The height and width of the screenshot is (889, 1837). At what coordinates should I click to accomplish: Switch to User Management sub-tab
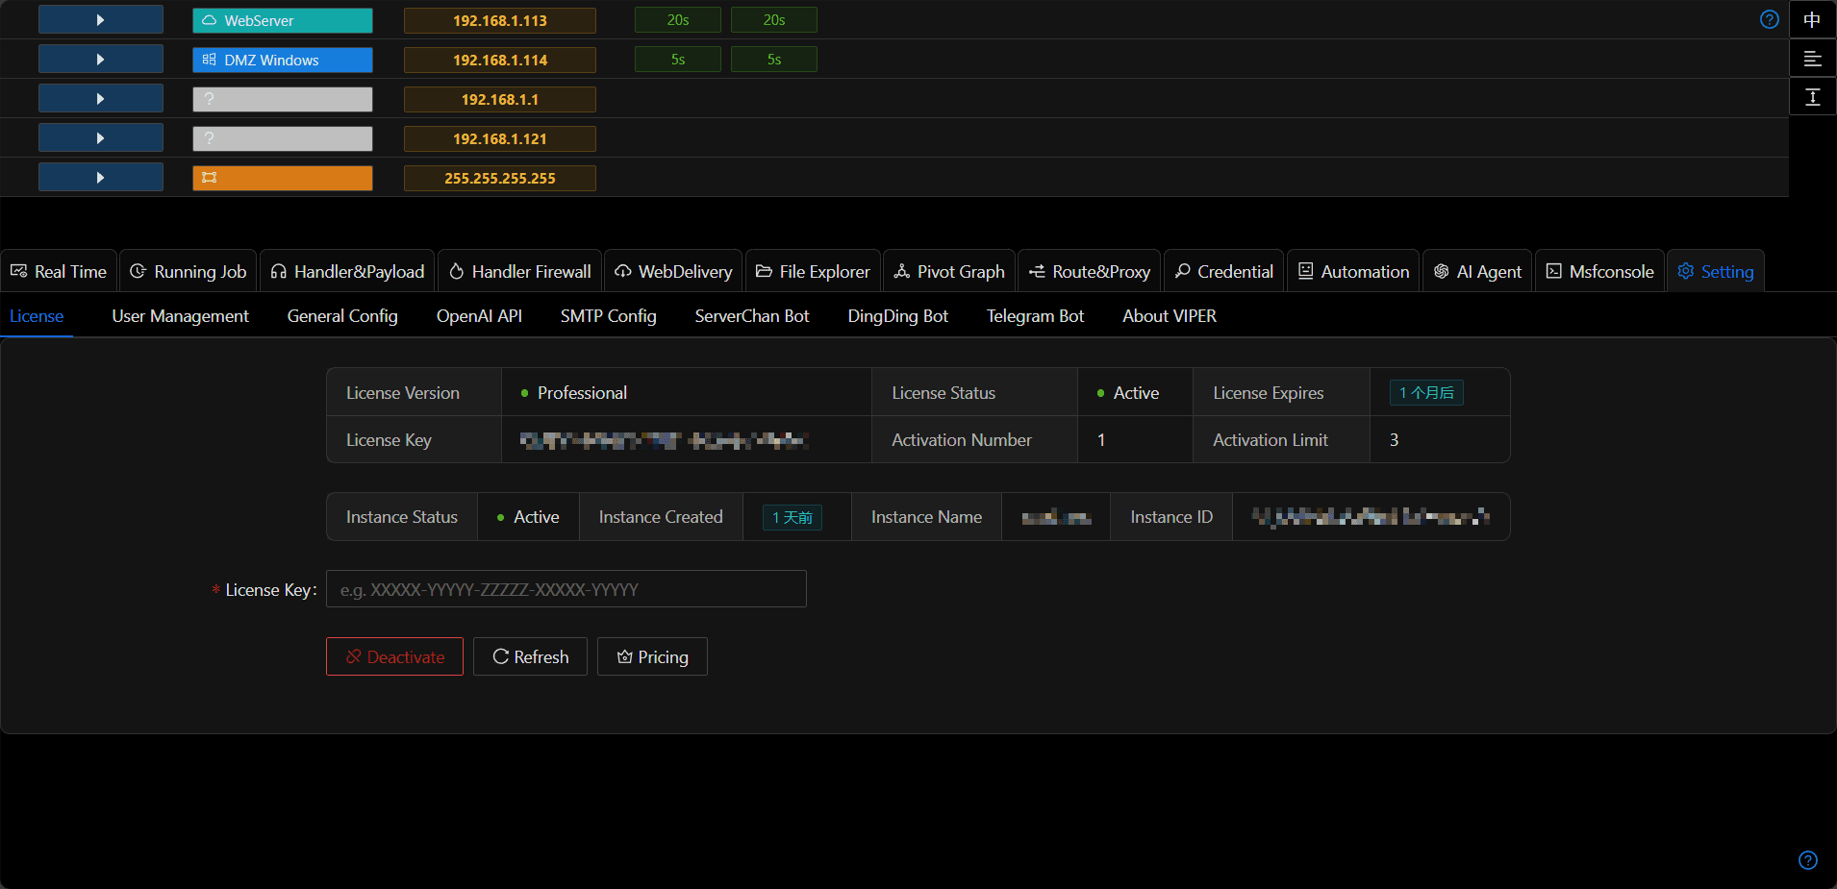(180, 316)
